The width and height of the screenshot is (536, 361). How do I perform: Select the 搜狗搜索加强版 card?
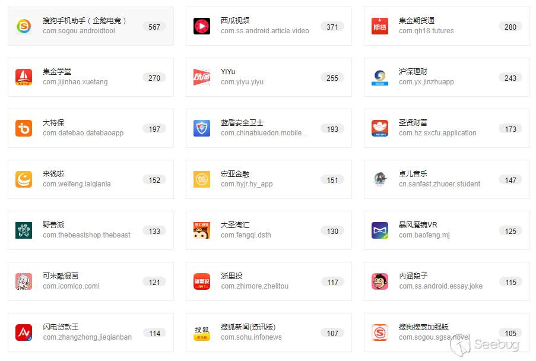[447, 332]
